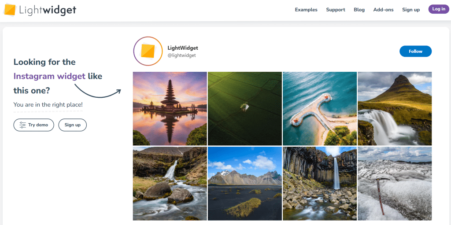This screenshot has height=225, width=451.
Task: Open the basalt columns waterfall photo
Action: (x=319, y=183)
